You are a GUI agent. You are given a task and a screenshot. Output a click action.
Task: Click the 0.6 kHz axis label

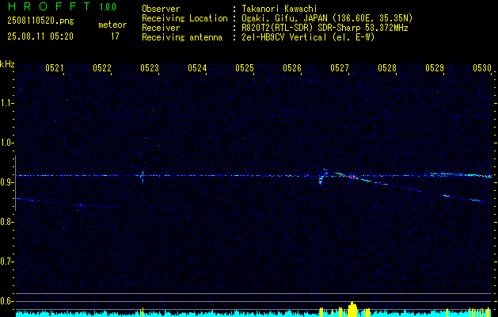(x=7, y=301)
